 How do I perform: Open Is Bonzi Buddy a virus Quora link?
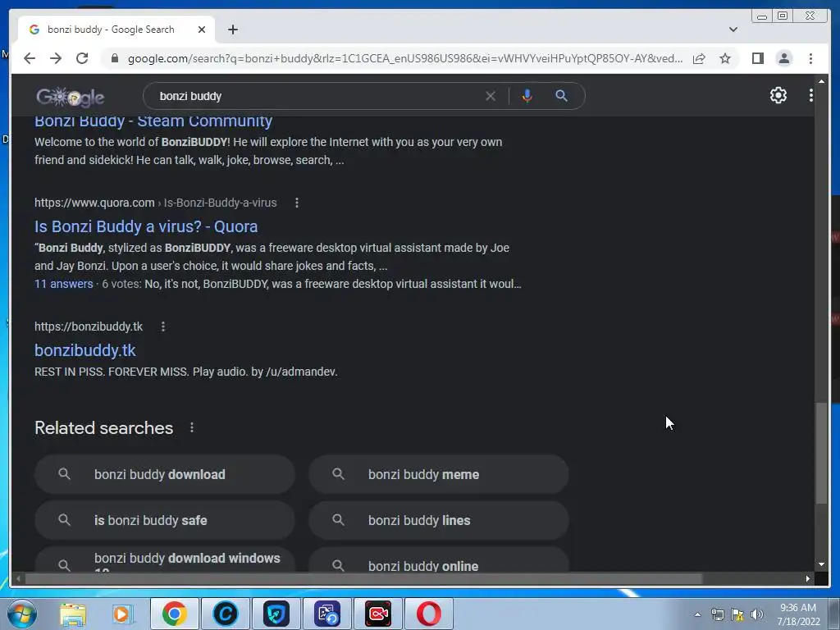coord(146,226)
